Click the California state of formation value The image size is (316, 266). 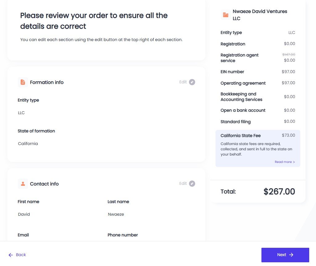28,143
